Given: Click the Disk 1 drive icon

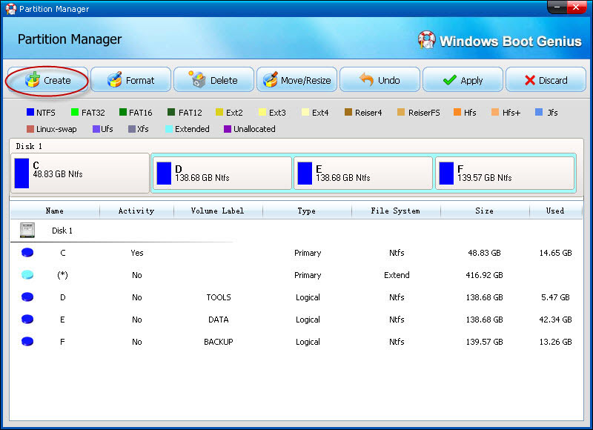Looking at the screenshot, I should click(x=27, y=231).
